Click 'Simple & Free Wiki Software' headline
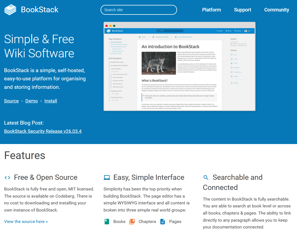Screen dimensions: 297x235 click(x=39, y=46)
